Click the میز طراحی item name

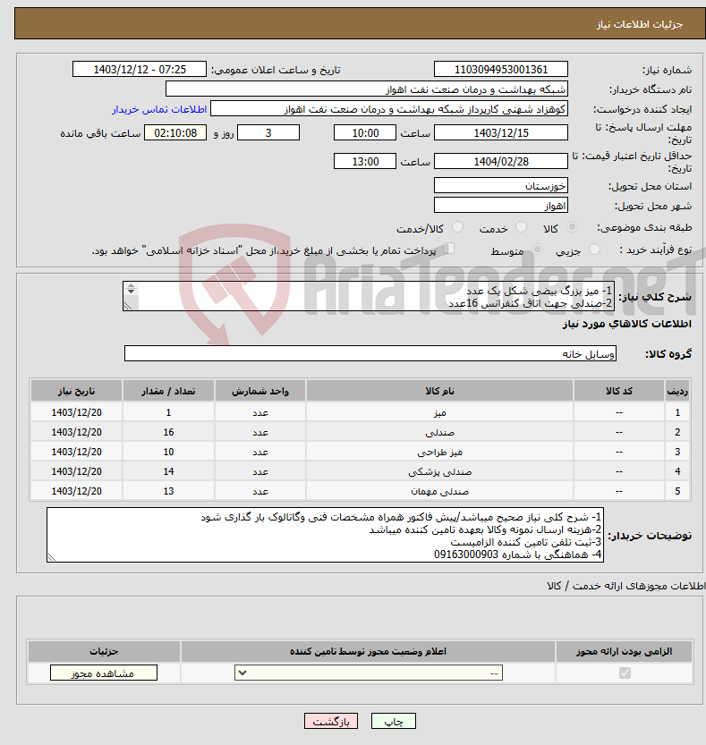(x=439, y=452)
